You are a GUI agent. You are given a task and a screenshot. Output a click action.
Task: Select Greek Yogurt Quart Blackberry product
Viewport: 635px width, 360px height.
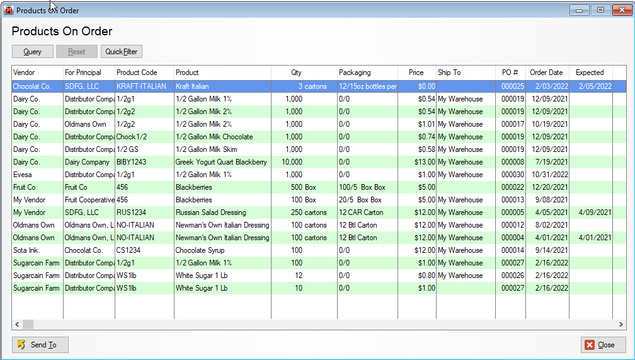point(223,162)
